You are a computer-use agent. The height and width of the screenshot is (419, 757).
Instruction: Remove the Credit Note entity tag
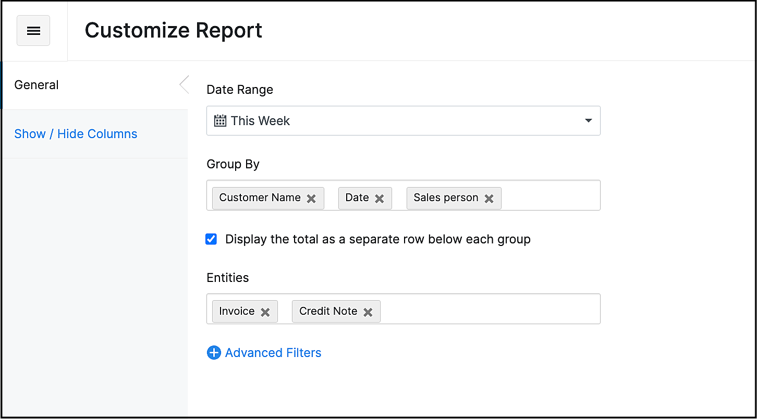368,312
